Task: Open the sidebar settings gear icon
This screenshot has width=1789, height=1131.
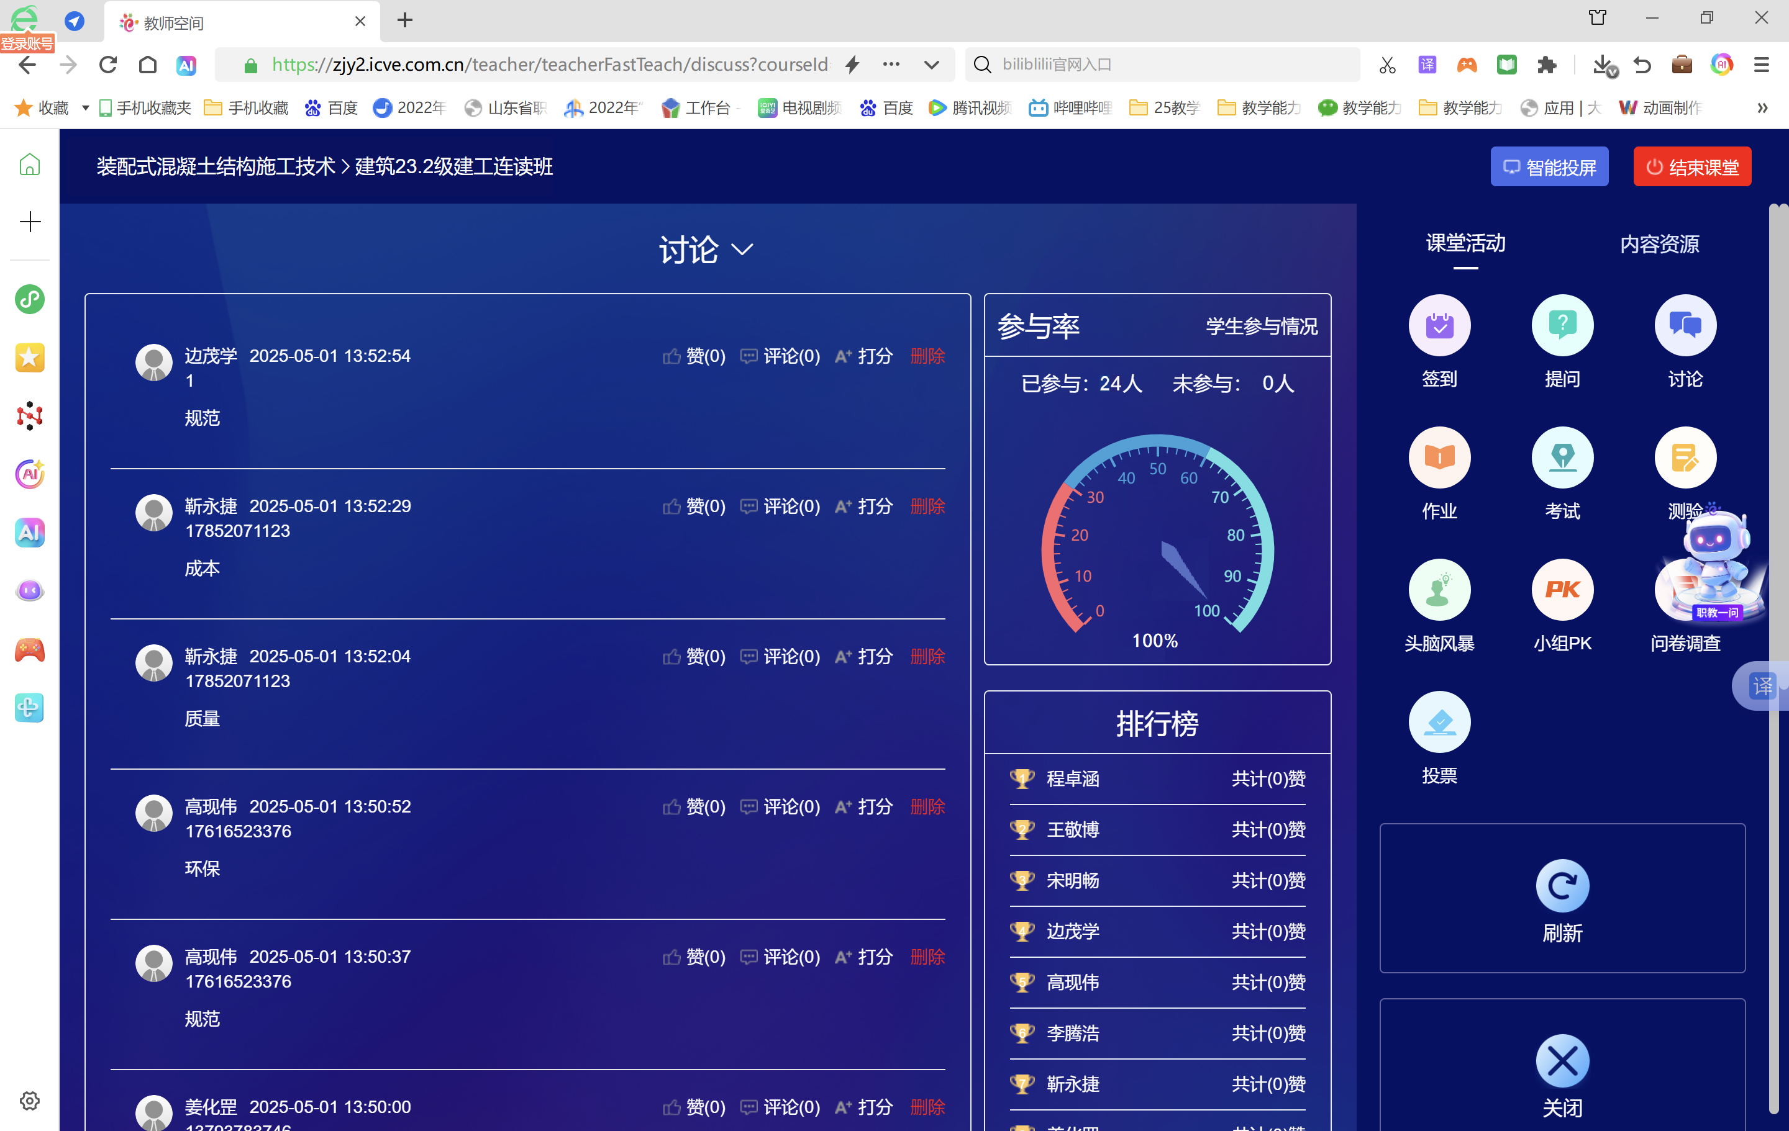Action: click(30, 1101)
